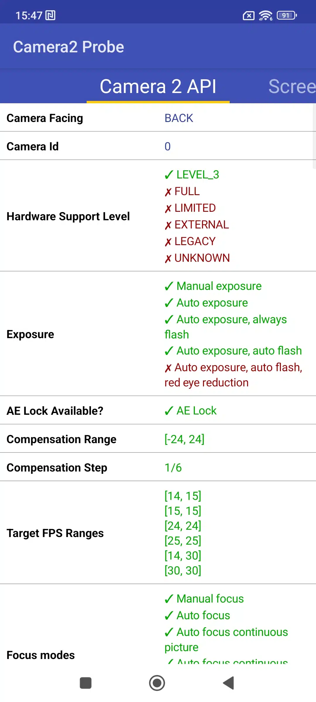Tap the Camera2 Probe app title
316x702 pixels.
point(68,47)
